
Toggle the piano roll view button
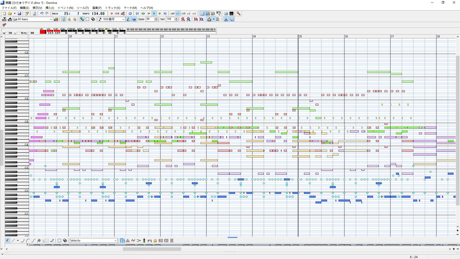[202, 13]
